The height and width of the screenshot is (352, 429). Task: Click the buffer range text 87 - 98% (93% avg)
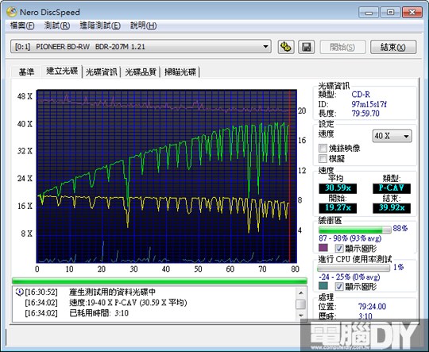pos(350,238)
